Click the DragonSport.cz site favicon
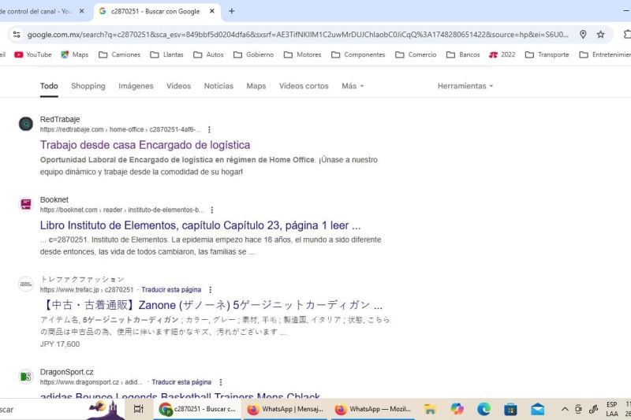The width and height of the screenshot is (631, 420). pos(26,377)
